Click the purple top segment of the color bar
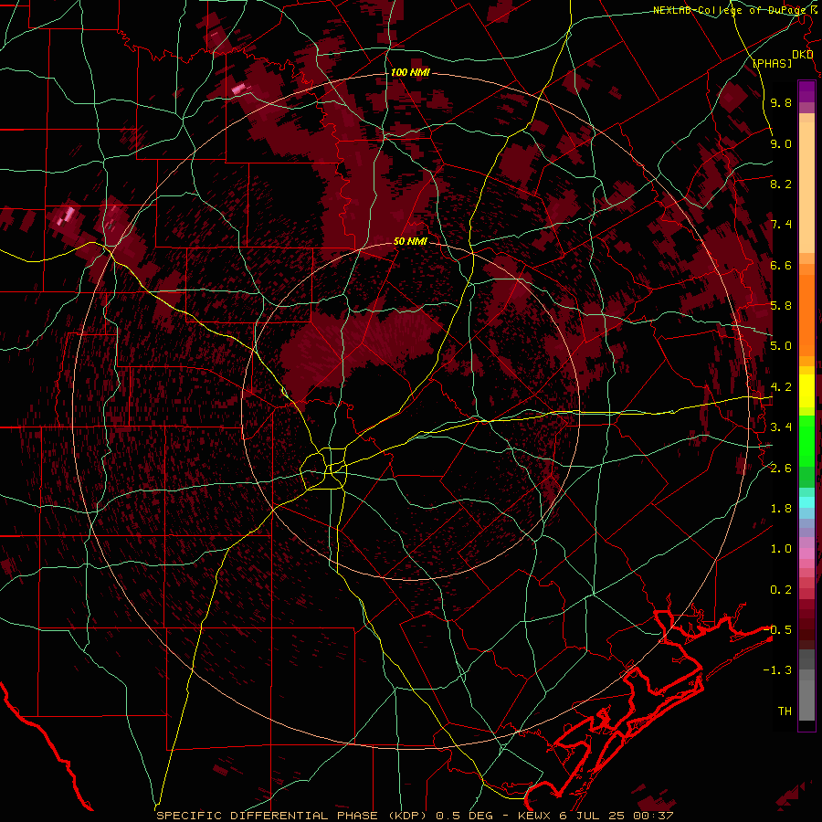The image size is (822, 822). pyautogui.click(x=806, y=91)
